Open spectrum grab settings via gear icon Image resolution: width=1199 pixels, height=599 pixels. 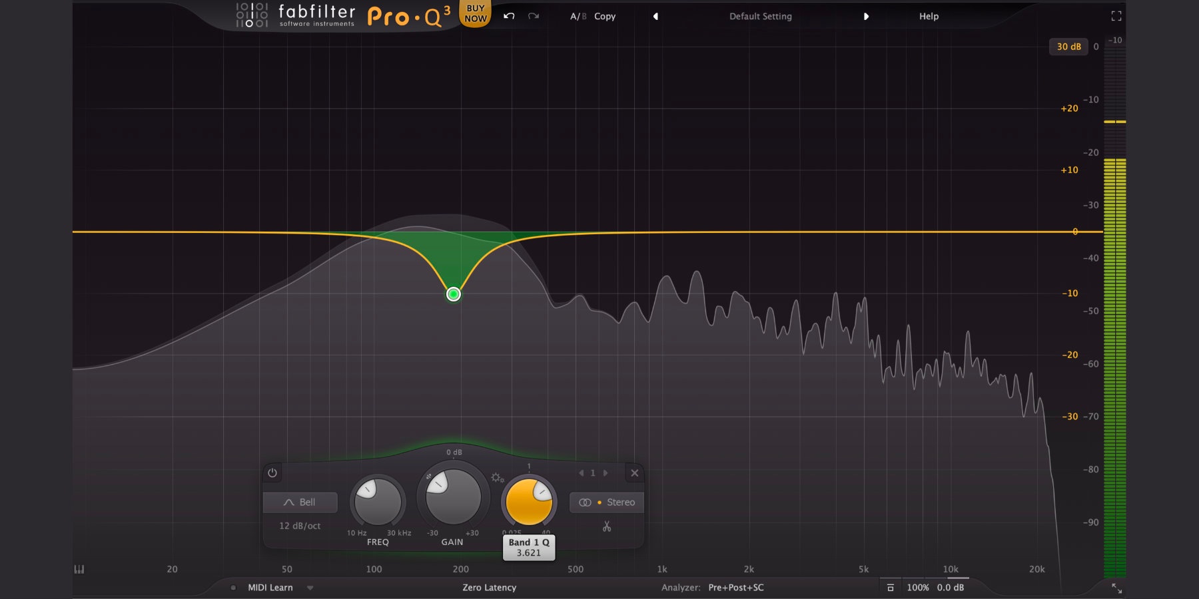(496, 477)
